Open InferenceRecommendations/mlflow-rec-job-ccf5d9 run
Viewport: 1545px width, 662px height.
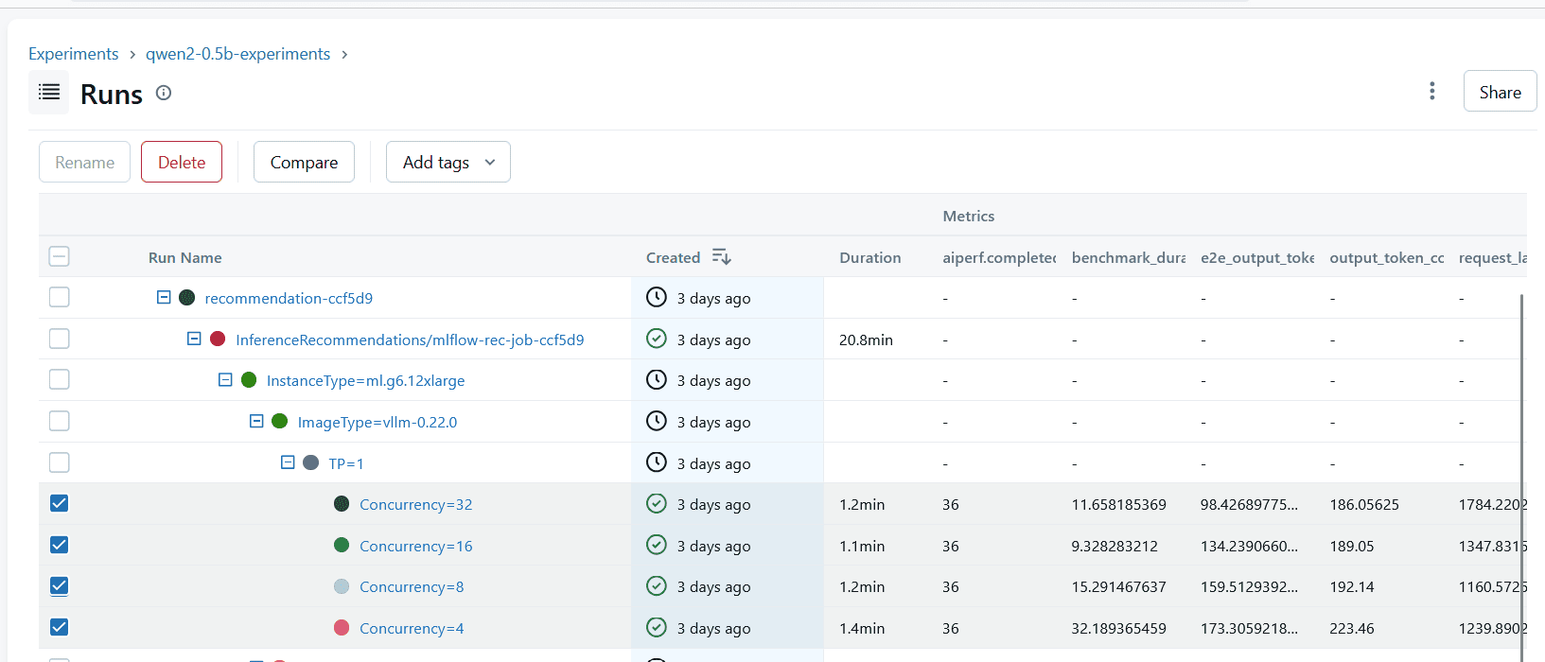pos(410,340)
